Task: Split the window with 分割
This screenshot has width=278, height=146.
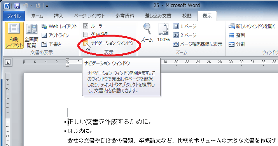Action: pyautogui.click(x=237, y=44)
